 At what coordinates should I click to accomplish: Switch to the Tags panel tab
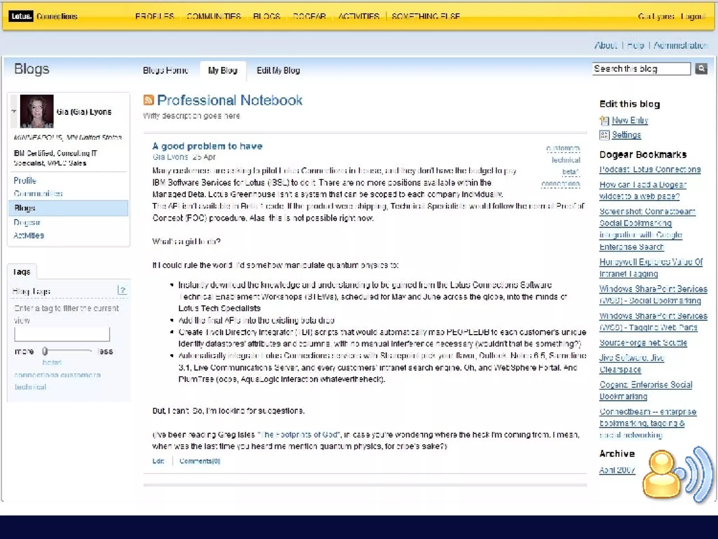click(x=22, y=272)
